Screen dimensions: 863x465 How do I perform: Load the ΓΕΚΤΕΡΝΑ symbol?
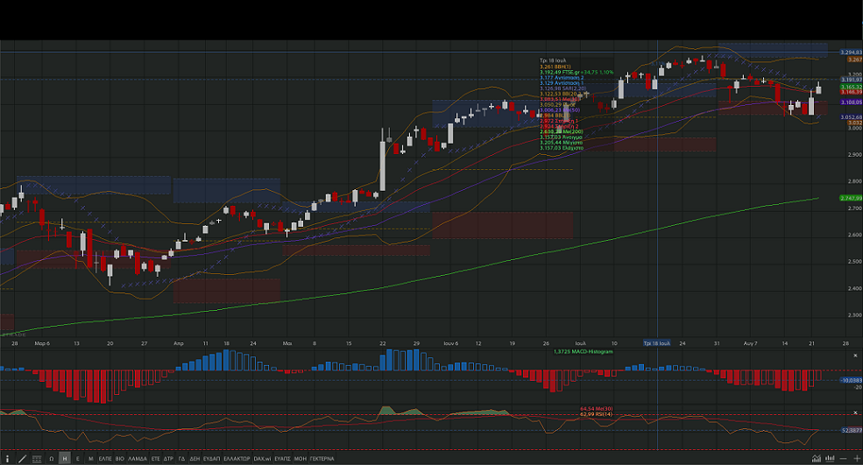pyautogui.click(x=322, y=458)
